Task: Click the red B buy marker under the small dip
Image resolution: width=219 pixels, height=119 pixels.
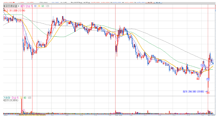Action: 198,79
